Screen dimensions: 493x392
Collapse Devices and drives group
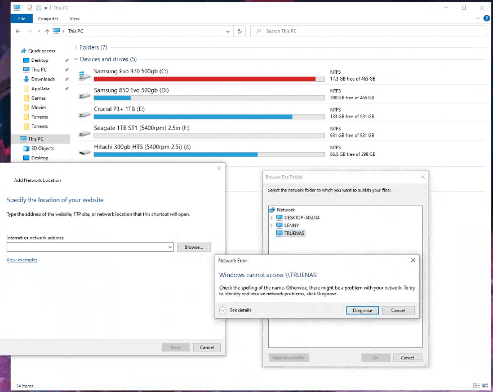point(75,59)
